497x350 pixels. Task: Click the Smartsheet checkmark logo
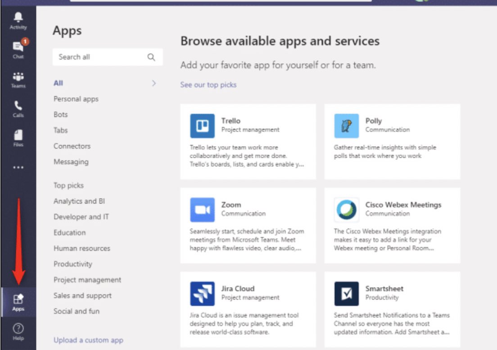click(x=347, y=294)
